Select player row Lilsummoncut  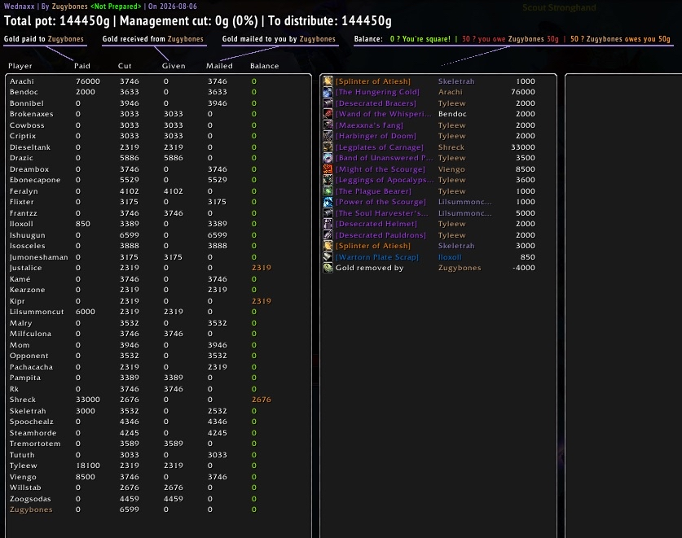coord(158,312)
